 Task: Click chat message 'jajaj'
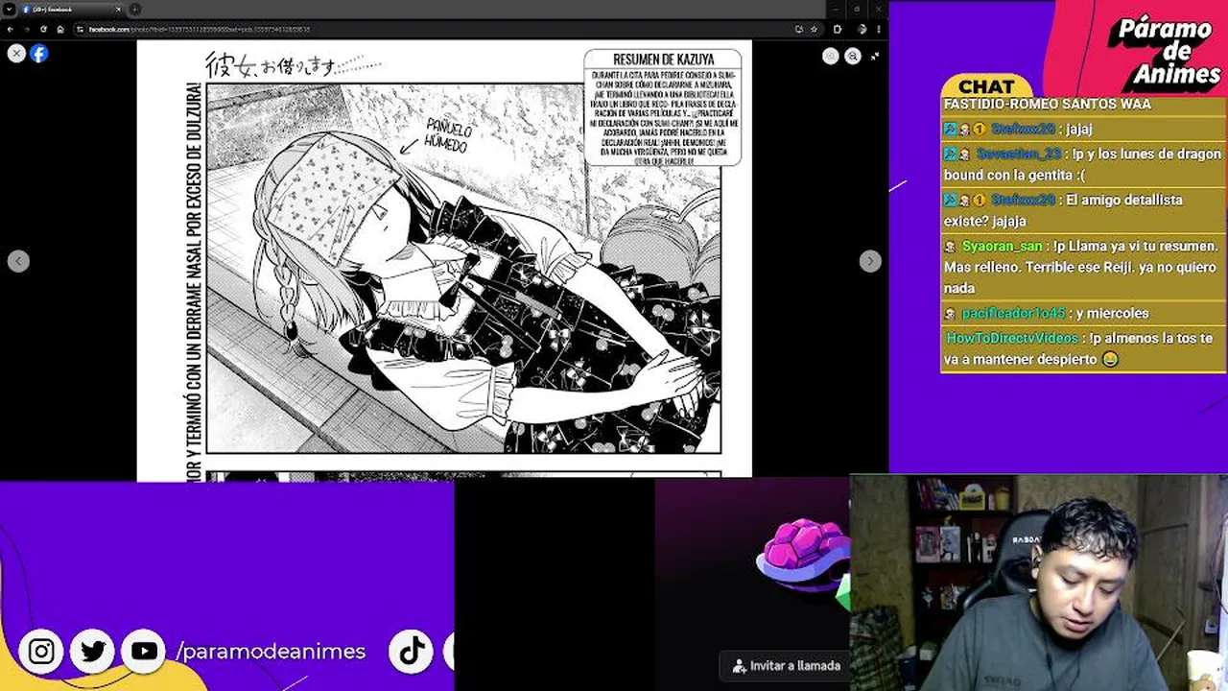coord(1078,129)
